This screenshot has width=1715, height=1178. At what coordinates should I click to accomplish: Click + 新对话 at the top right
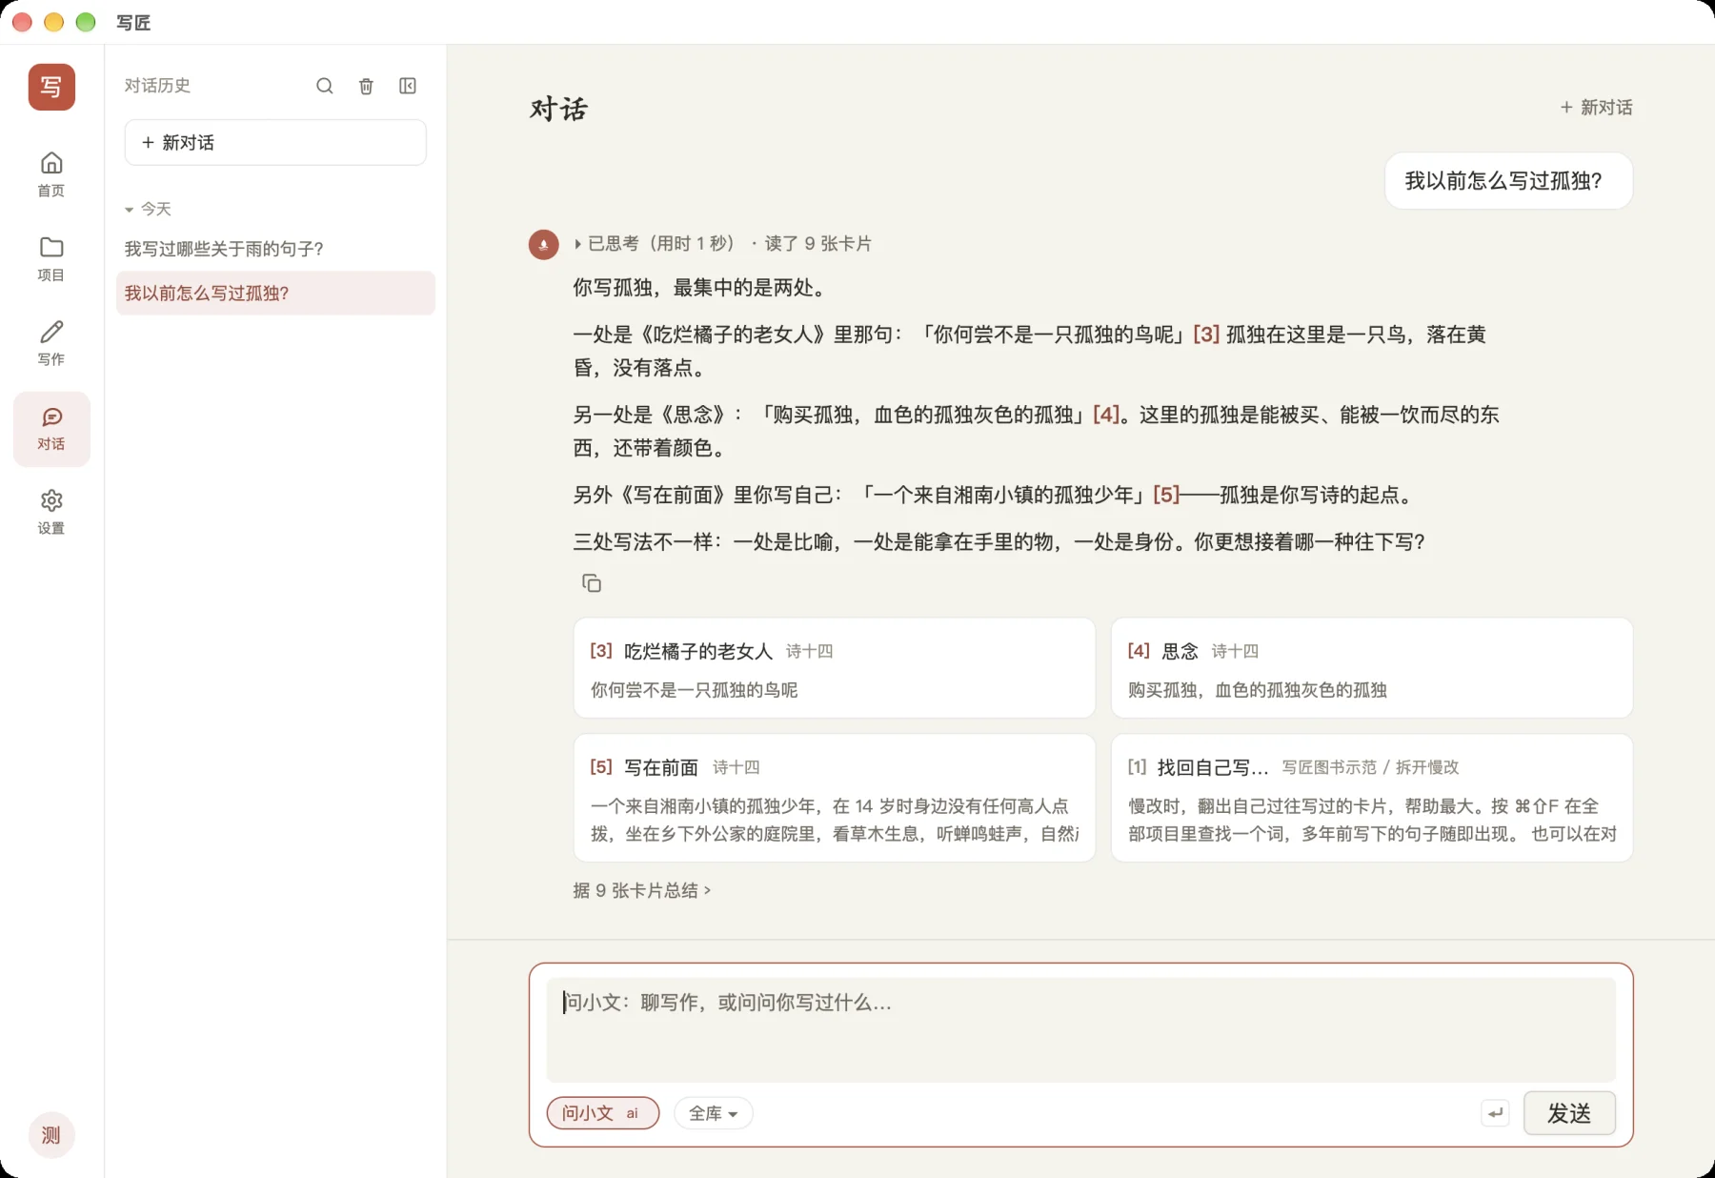(x=1596, y=108)
